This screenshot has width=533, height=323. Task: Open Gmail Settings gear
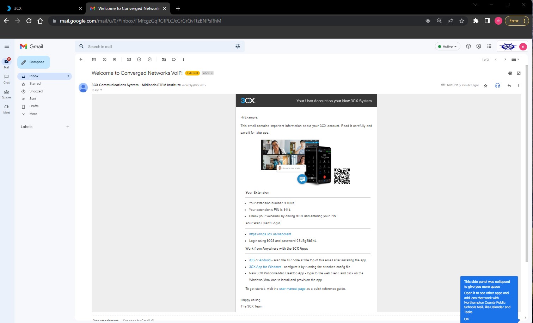[479, 46]
